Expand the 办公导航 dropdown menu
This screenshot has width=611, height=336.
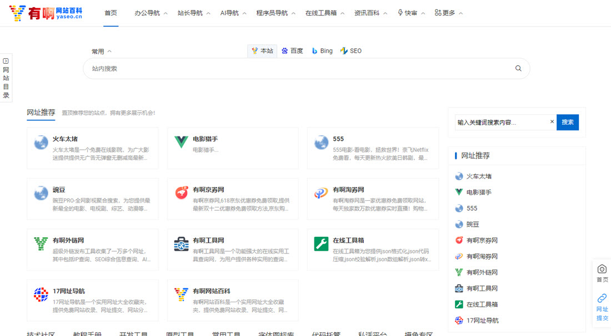pos(151,13)
